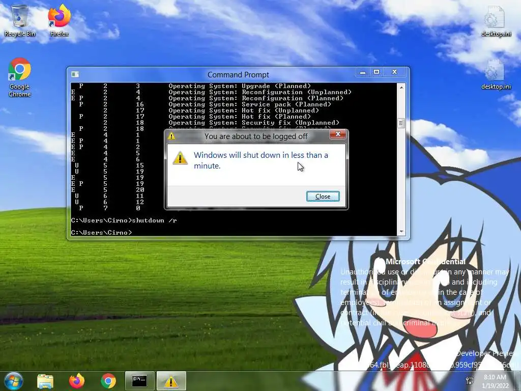Click the large warning icon in dialog body
Screen dimensions: 521x391
(x=180, y=158)
